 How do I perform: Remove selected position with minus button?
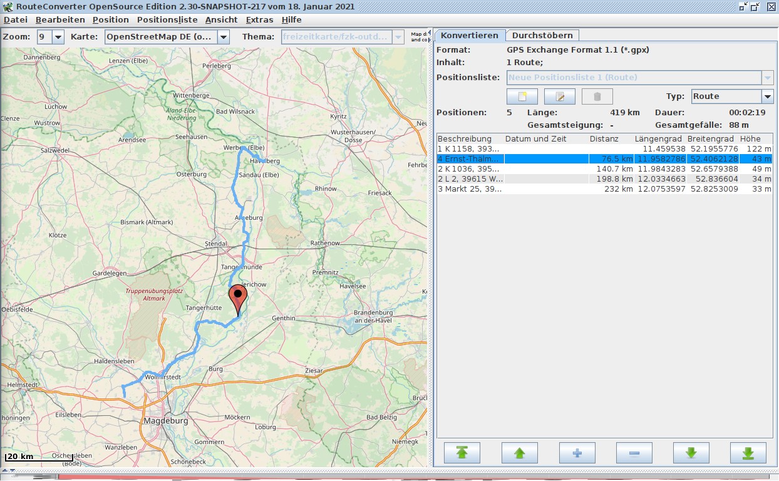pos(634,453)
